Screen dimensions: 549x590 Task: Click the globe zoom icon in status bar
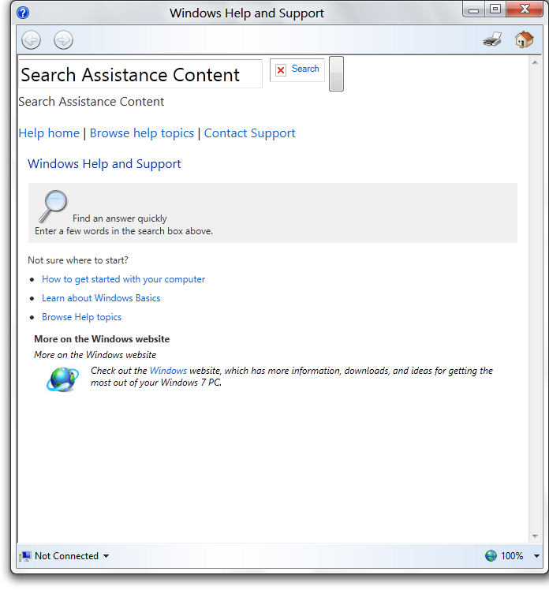(x=491, y=555)
